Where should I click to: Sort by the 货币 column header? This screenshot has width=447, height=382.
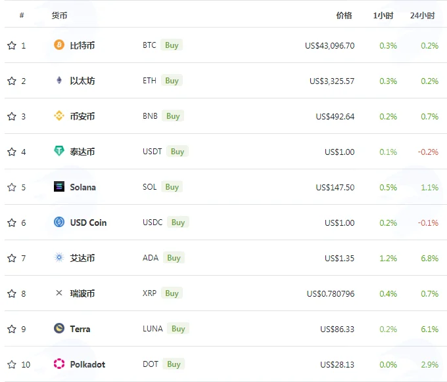click(59, 15)
